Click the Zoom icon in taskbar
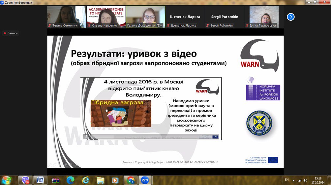The image size is (331, 185). coord(145,180)
